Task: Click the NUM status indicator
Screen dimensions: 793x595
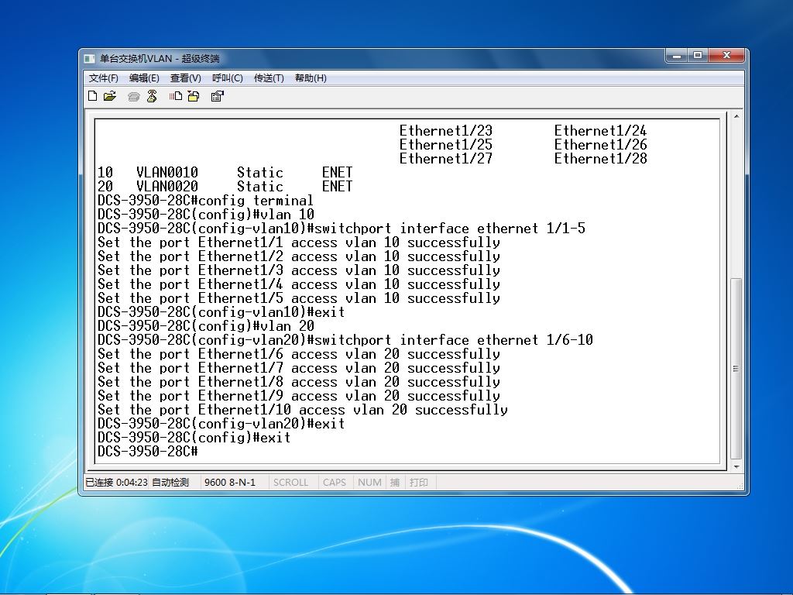Action: [369, 483]
